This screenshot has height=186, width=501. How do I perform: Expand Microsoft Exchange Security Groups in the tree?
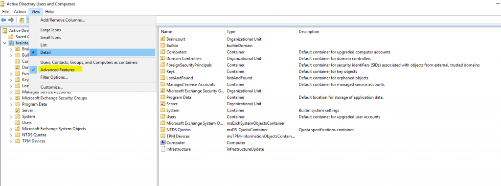(11, 98)
